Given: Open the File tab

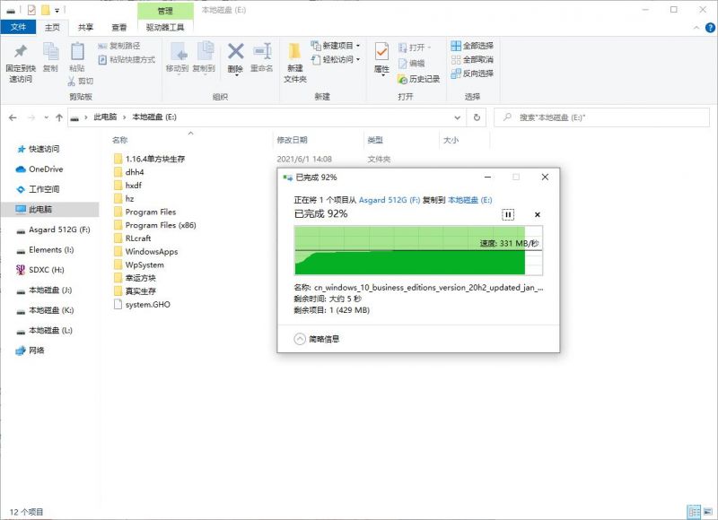Looking at the screenshot, I should [18, 27].
